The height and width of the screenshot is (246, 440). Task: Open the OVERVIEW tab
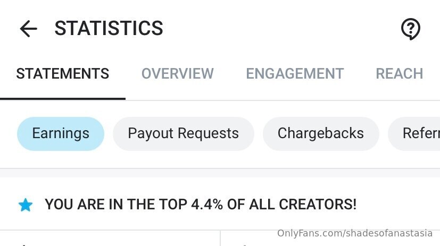(x=177, y=74)
